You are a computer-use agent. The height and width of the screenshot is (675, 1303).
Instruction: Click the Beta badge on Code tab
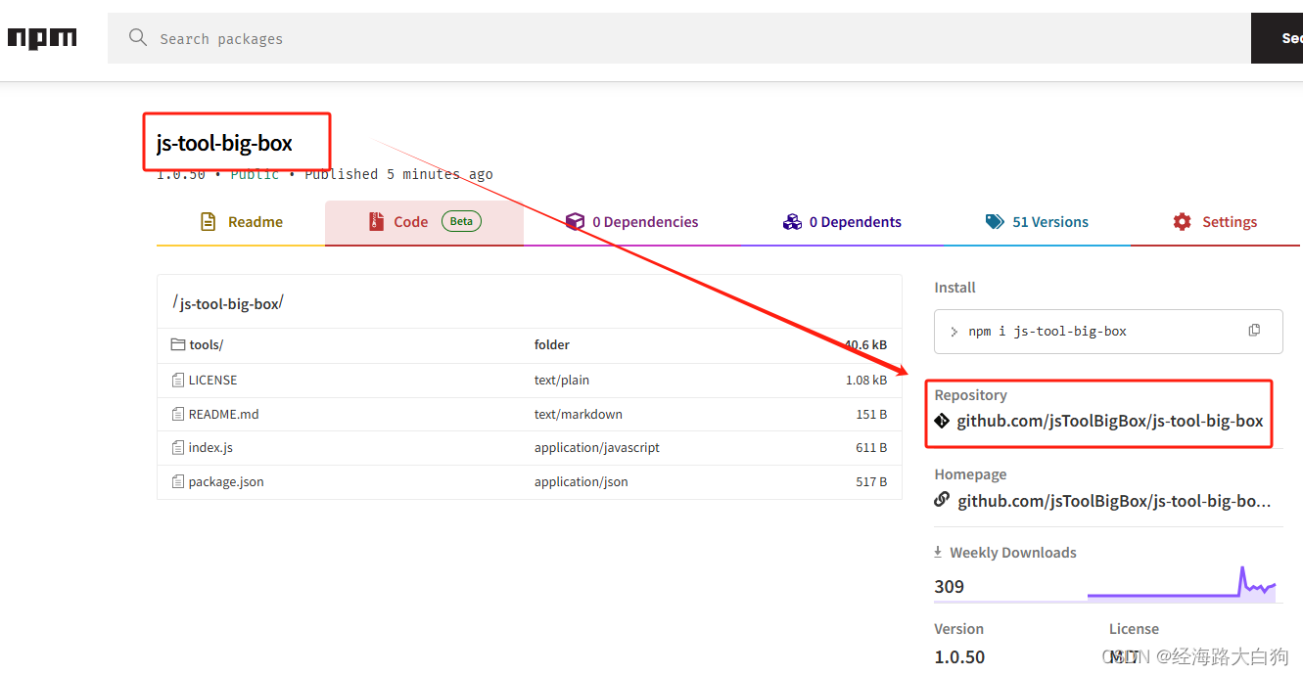pyautogui.click(x=461, y=221)
